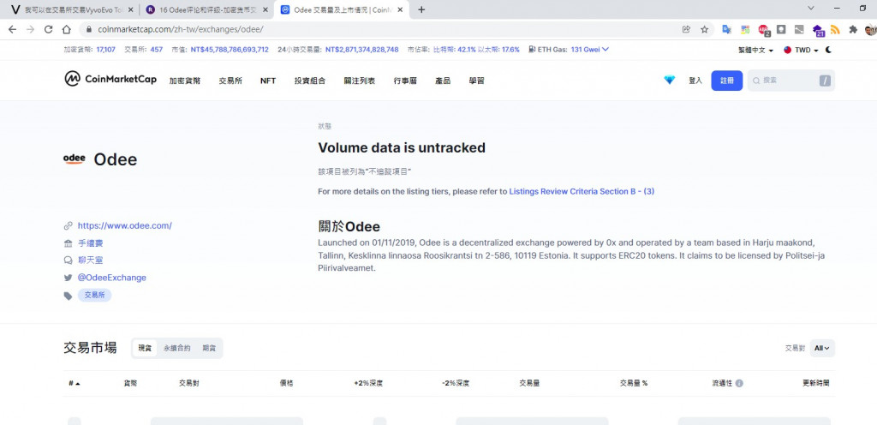Bookmark this page with the star
Screen dimensions: 877x425
[x=704, y=30]
